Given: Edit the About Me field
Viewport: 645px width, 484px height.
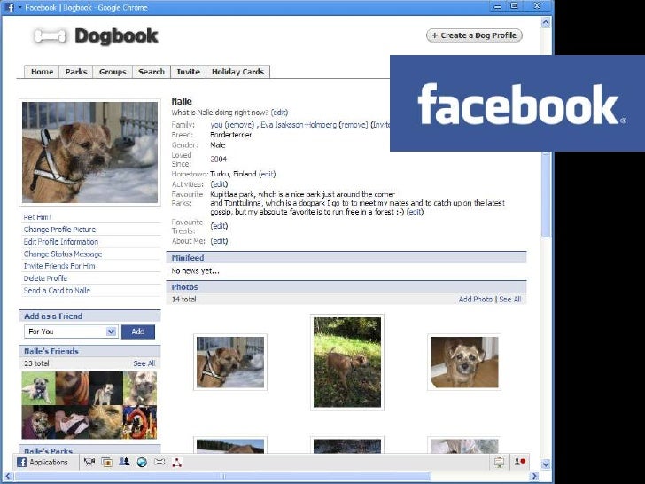Looking at the screenshot, I should (219, 241).
